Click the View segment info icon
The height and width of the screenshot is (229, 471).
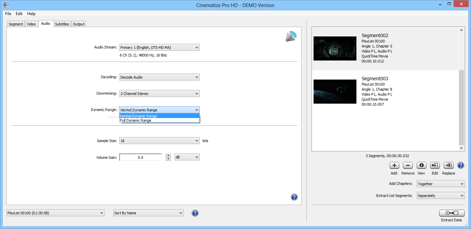421,165
